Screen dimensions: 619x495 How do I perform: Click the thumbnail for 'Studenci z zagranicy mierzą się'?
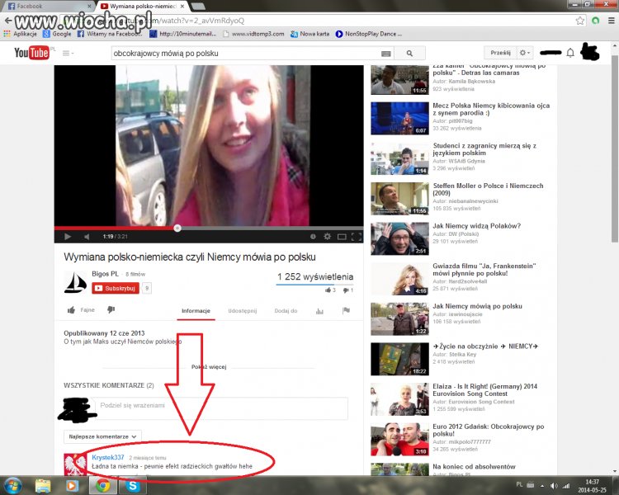pyautogui.click(x=399, y=158)
